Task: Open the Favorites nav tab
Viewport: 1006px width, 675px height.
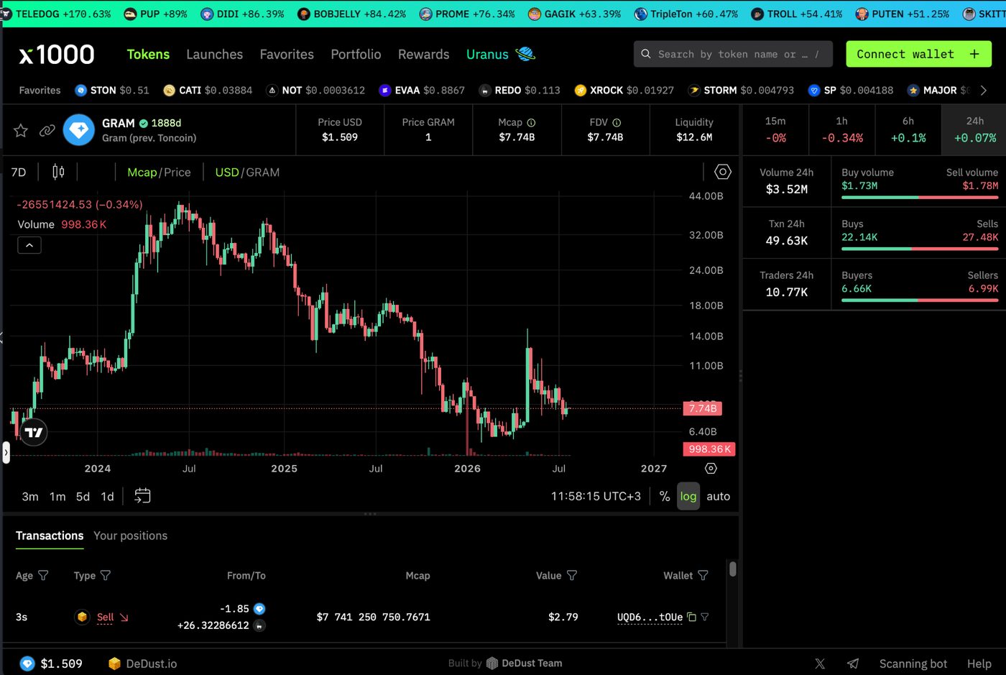Action: pos(287,54)
